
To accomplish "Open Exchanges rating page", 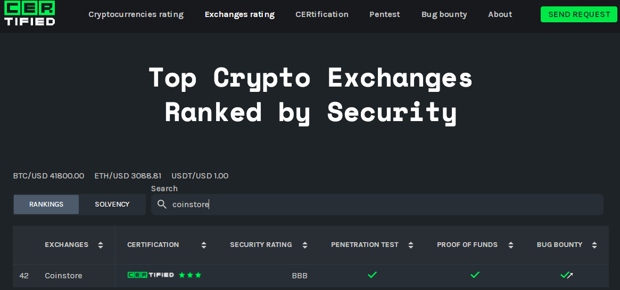I will pos(239,14).
